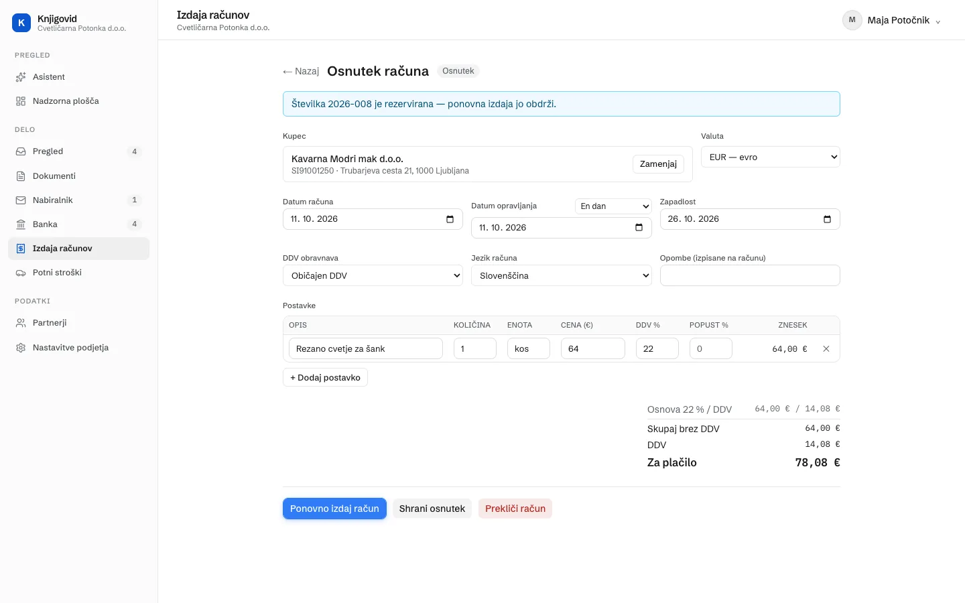Click the Enota field showing kos
The width and height of the screenshot is (965, 603).
click(529, 348)
